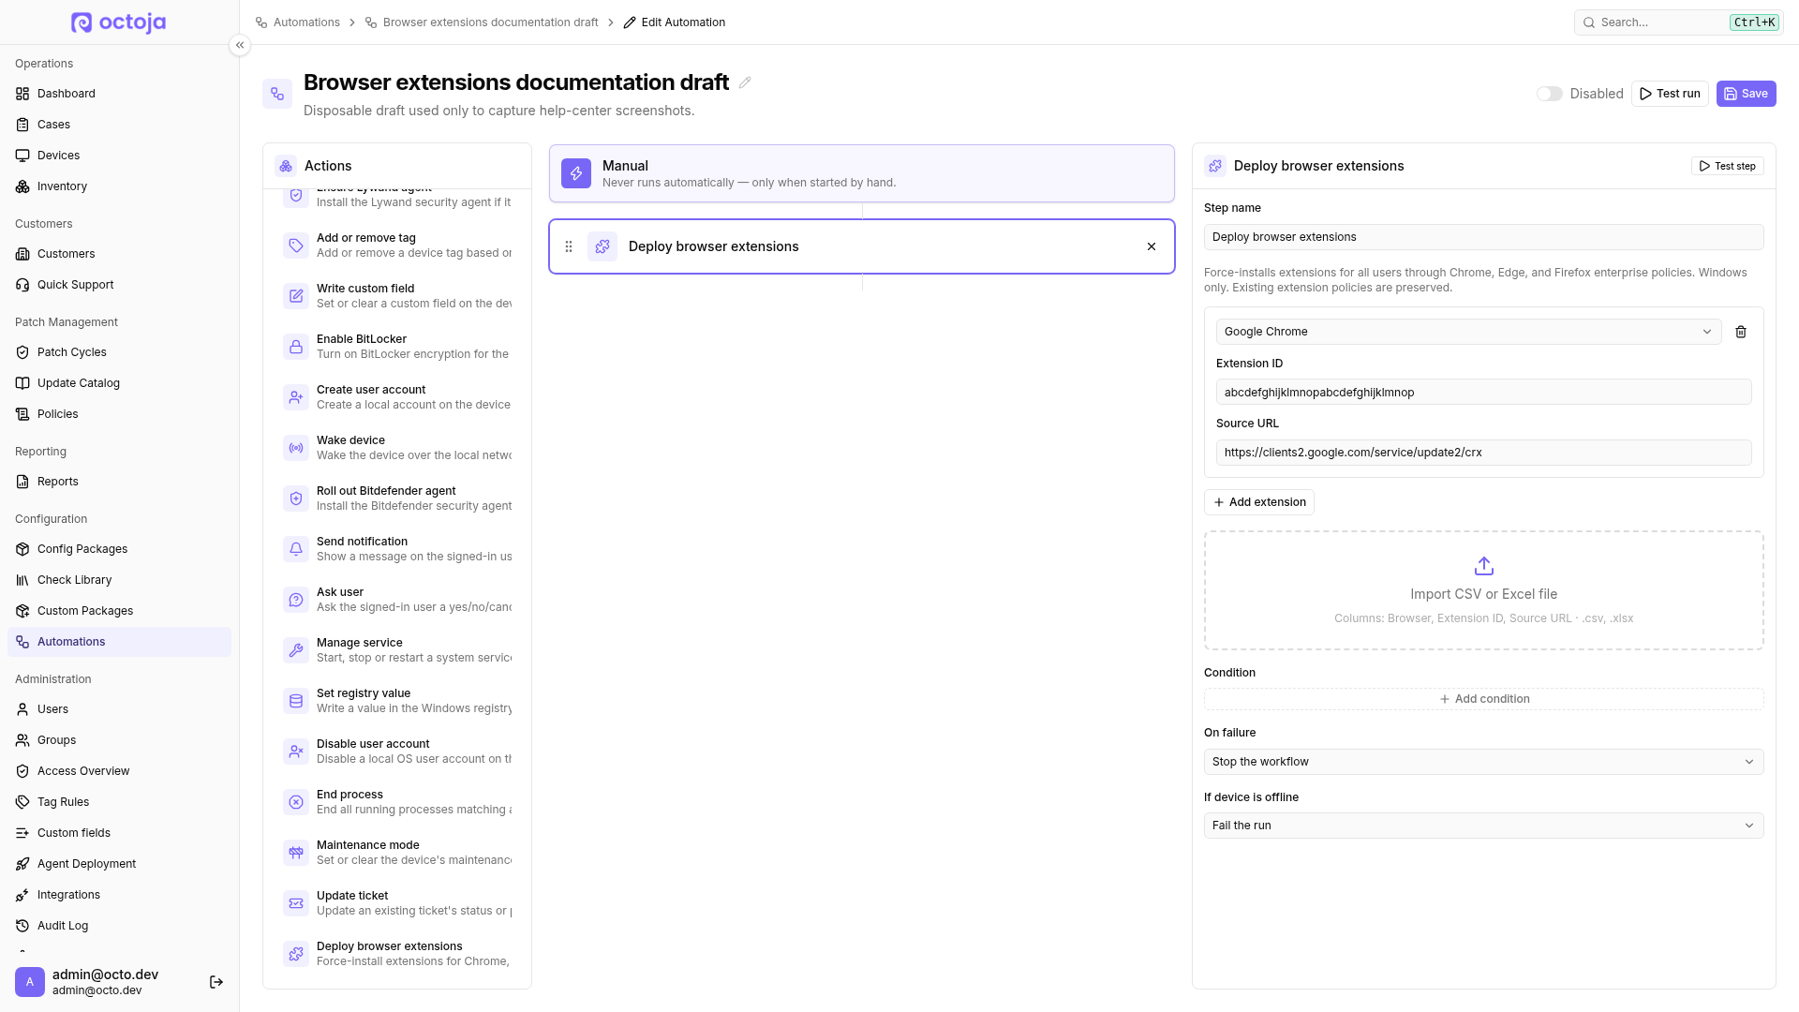Open Custom Packages in the sidebar

(x=119, y=611)
